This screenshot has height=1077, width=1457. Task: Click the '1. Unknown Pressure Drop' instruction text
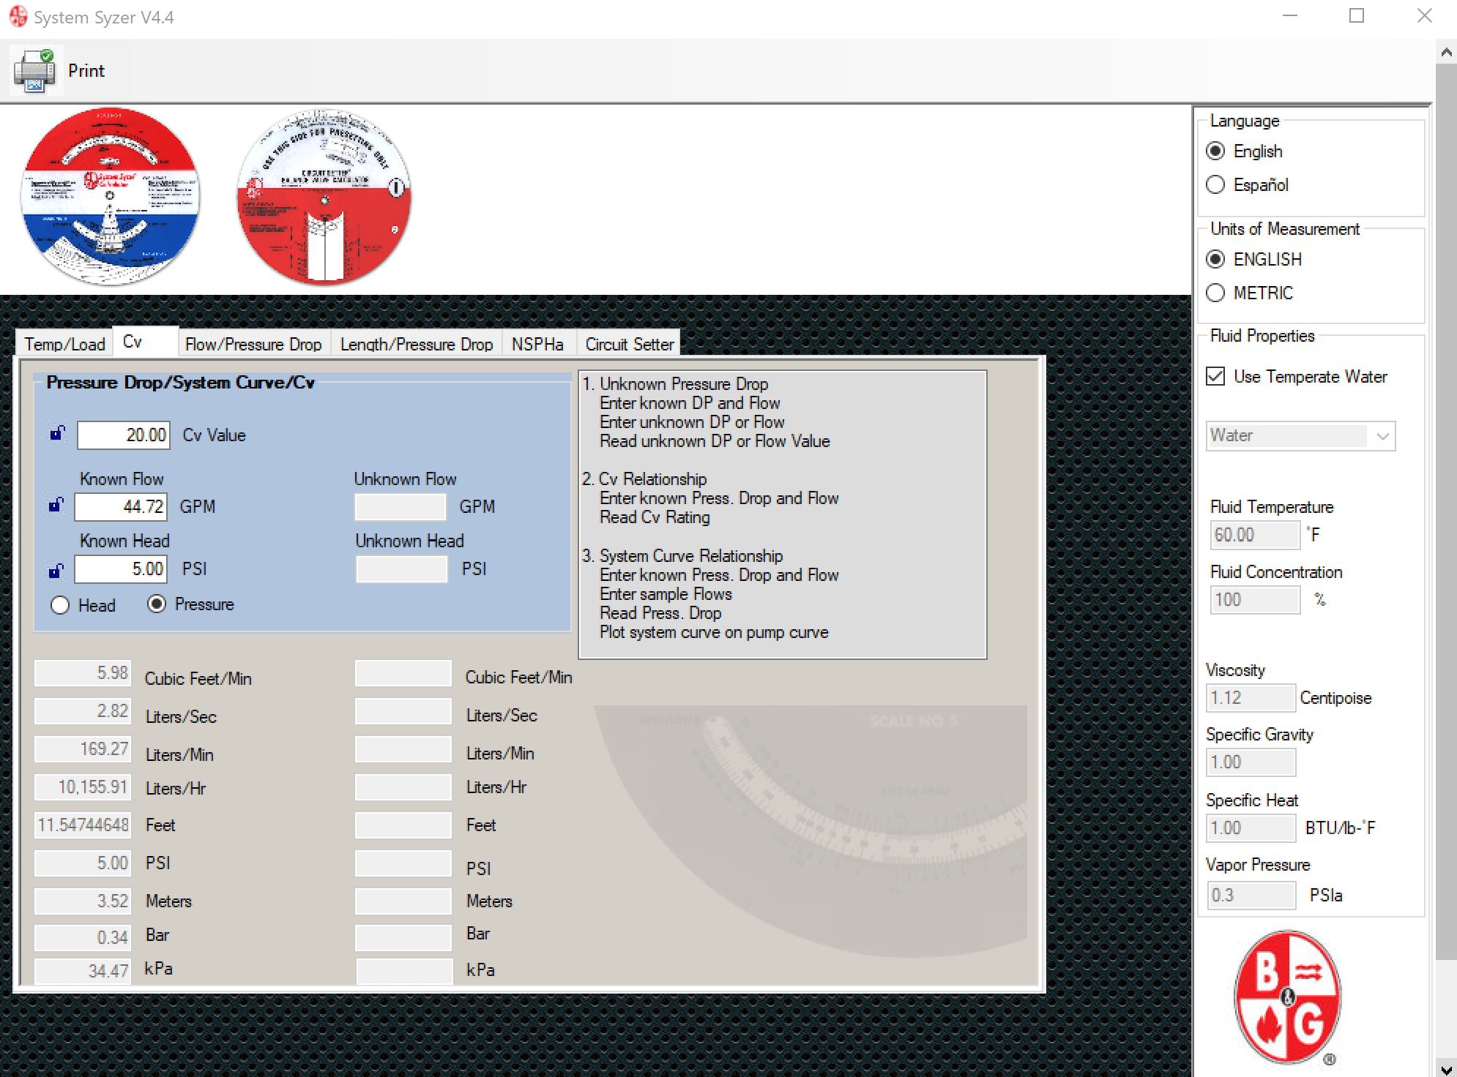(675, 384)
